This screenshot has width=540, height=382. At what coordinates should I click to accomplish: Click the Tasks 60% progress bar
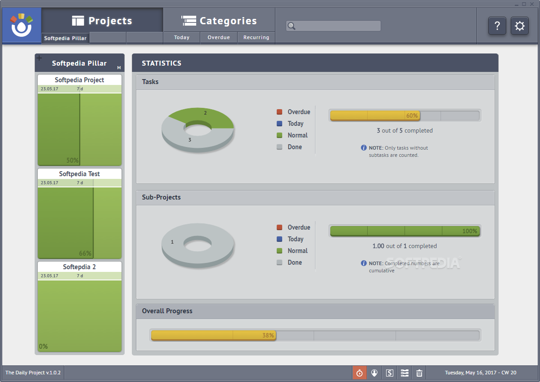pos(405,115)
